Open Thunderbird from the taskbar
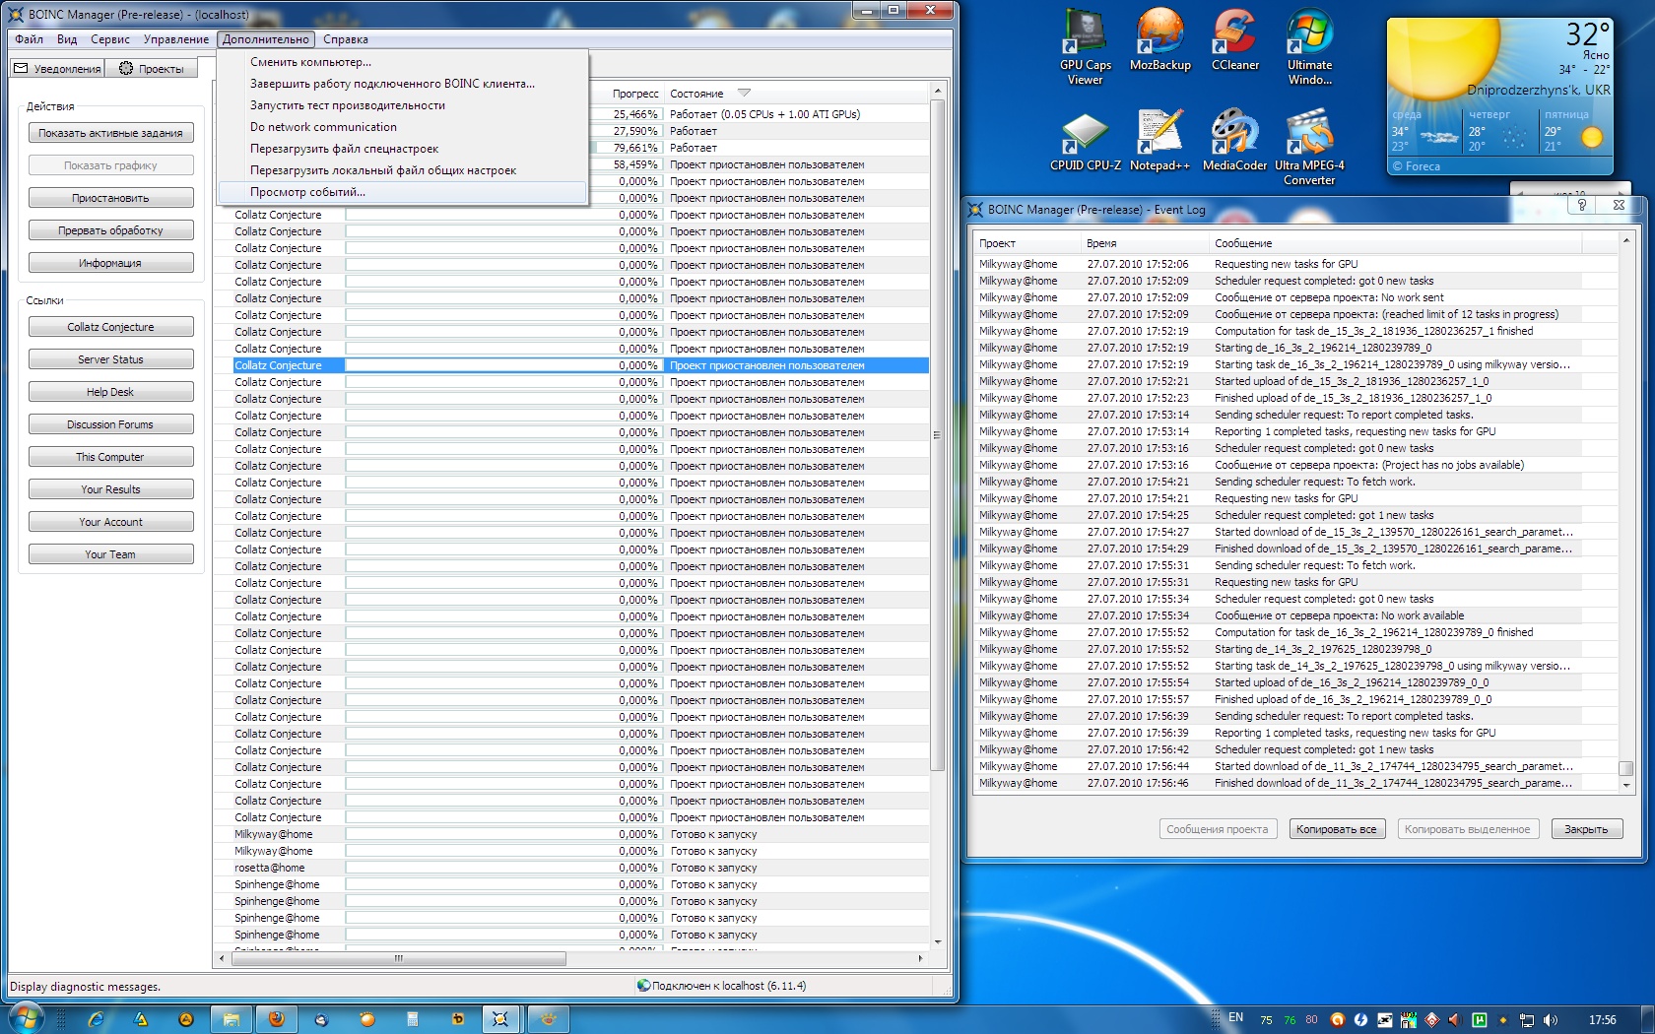 coord(321,1019)
